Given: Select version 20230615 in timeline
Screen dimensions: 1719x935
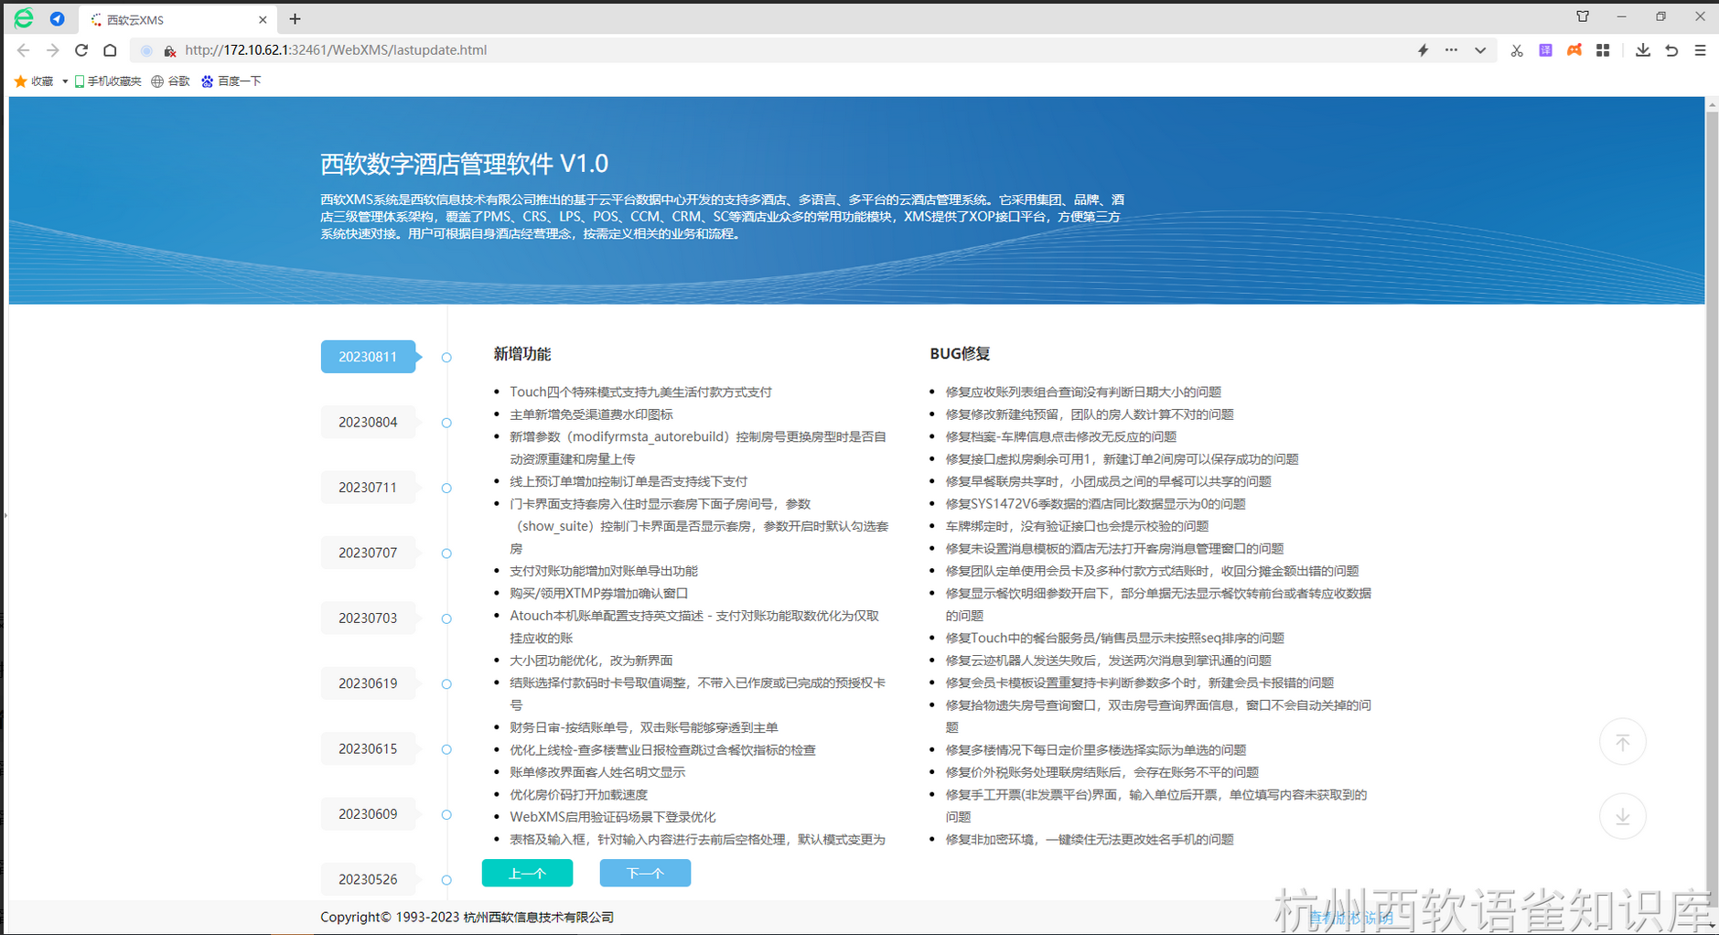Looking at the screenshot, I should click(368, 748).
